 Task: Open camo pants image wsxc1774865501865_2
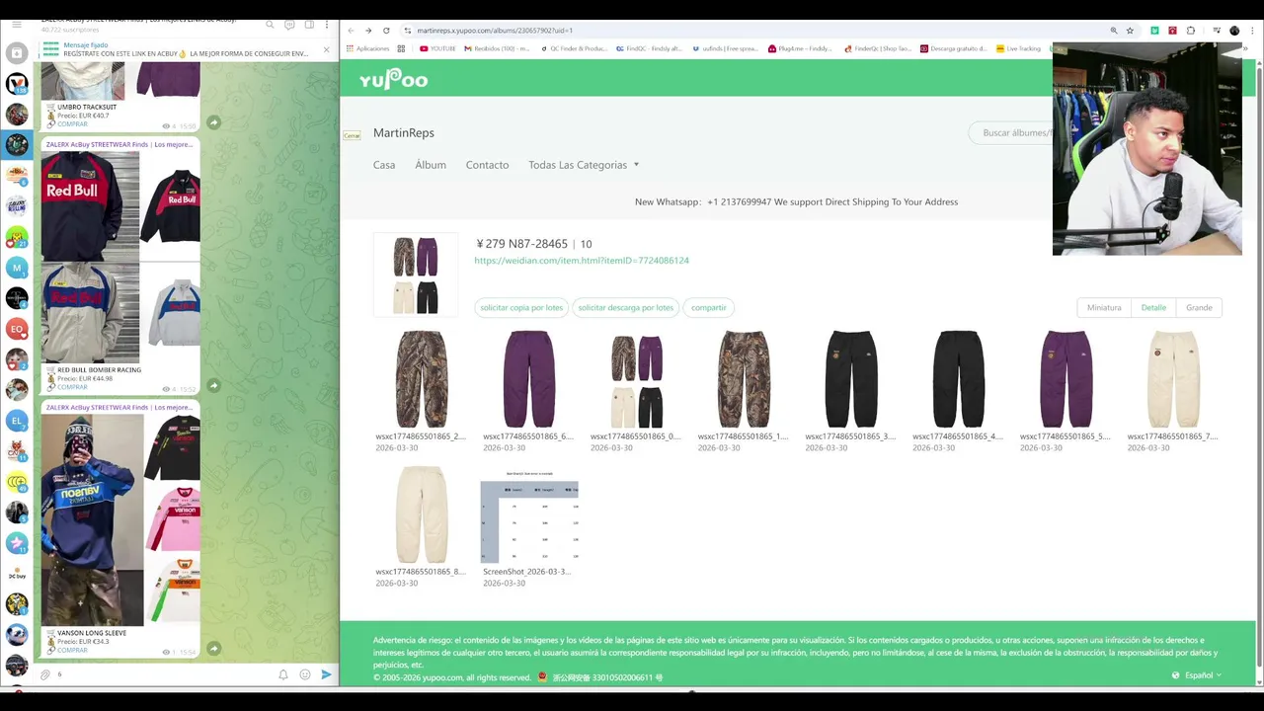click(x=422, y=379)
